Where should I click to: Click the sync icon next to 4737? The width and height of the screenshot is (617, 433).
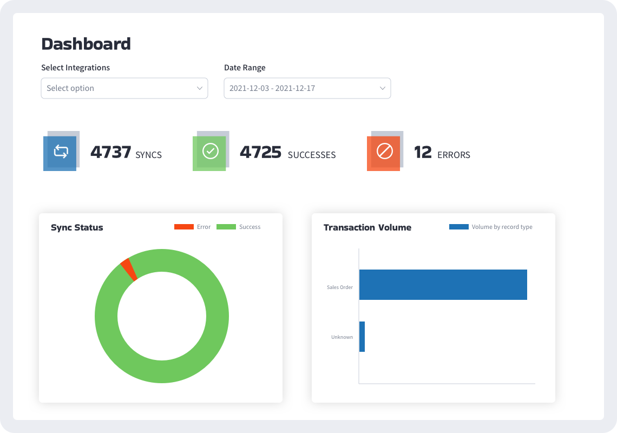[x=61, y=152]
